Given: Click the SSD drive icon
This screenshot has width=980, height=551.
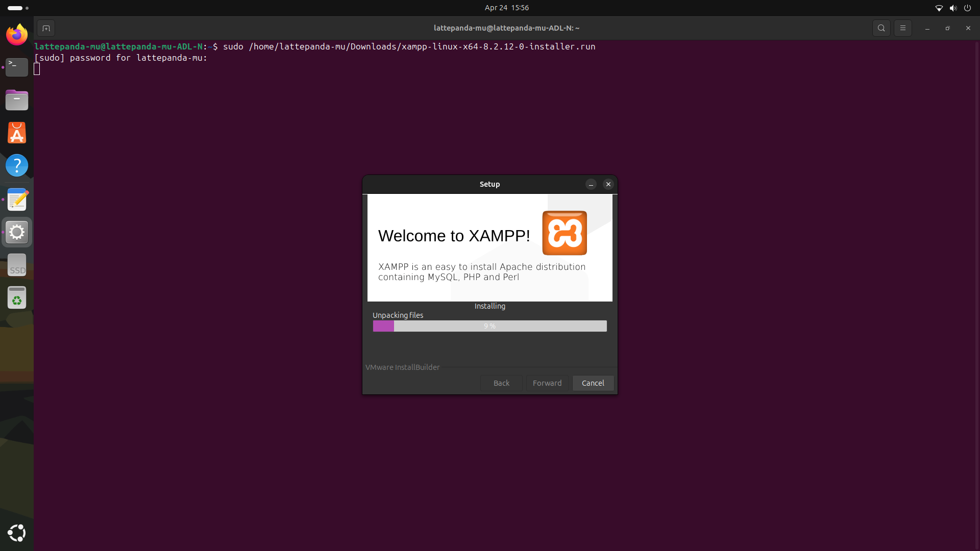Looking at the screenshot, I should point(17,265).
